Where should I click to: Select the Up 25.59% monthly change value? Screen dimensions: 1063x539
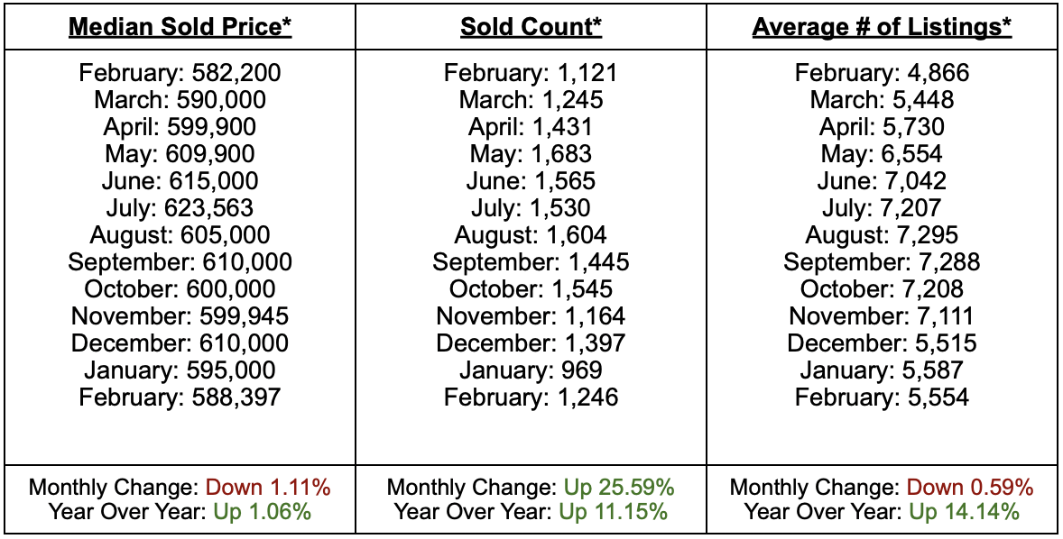coord(619,489)
